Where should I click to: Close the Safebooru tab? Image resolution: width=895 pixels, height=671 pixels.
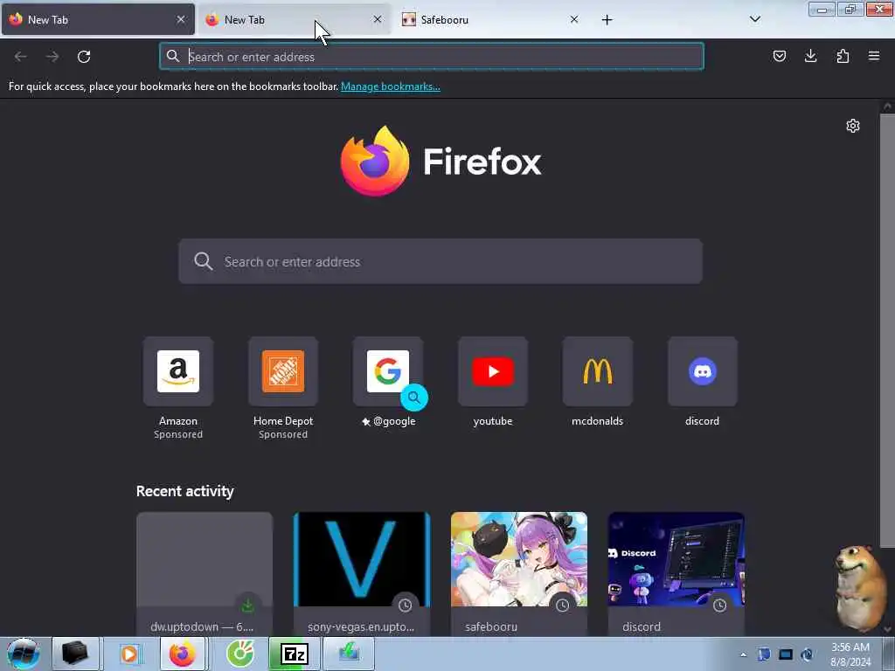point(574,19)
